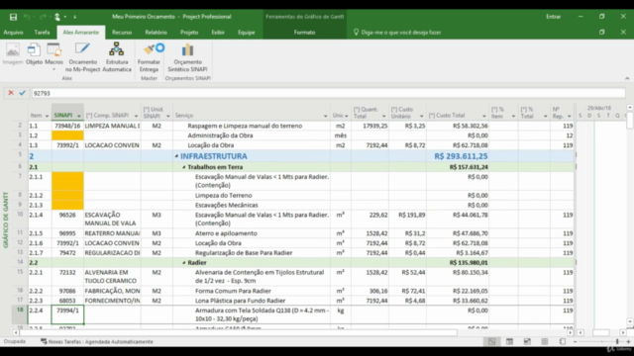Collapse the ribbon with the chevron
The image size is (634, 356).
627,78
